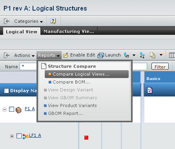Click the product box icon beside P1 A
The height and width of the screenshot is (149, 175).
[x=18, y=110]
